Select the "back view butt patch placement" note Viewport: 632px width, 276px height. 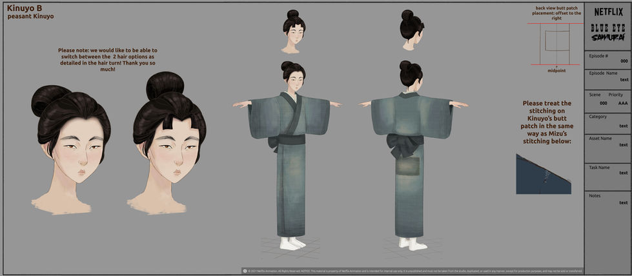pos(556,13)
